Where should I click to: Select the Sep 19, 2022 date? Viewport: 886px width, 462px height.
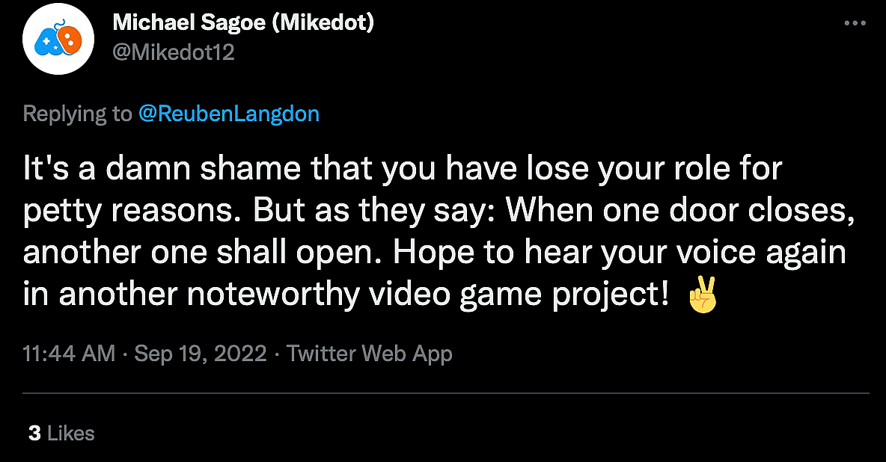tap(201, 353)
